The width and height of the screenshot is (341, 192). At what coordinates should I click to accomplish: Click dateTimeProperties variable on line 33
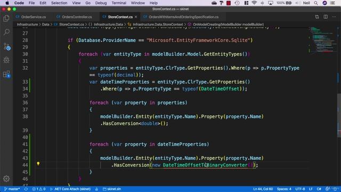125,82
